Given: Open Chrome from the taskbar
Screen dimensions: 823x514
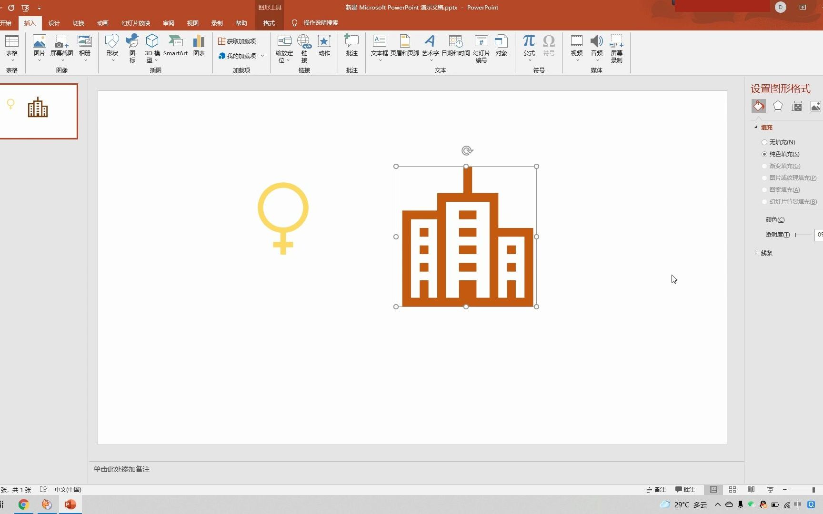Looking at the screenshot, I should pos(23,504).
